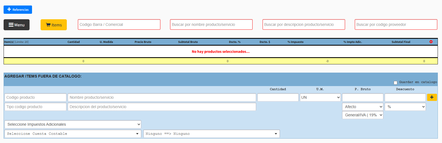Click the search by description field
This screenshot has height=143, width=442.
pos(304,24)
